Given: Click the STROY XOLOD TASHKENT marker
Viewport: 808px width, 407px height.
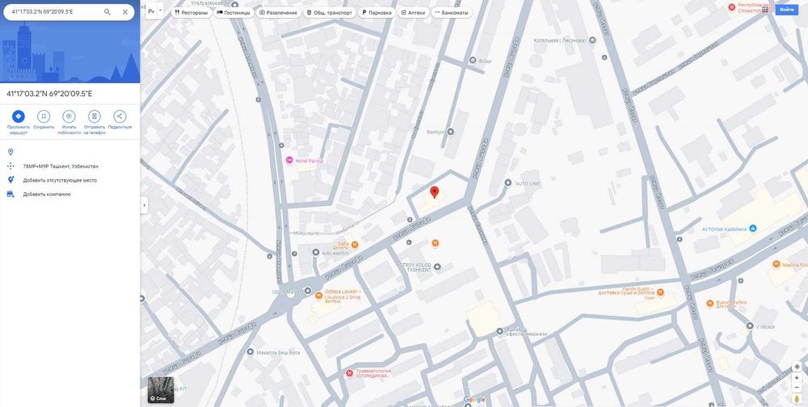Looking at the screenshot, I should click(x=437, y=266).
